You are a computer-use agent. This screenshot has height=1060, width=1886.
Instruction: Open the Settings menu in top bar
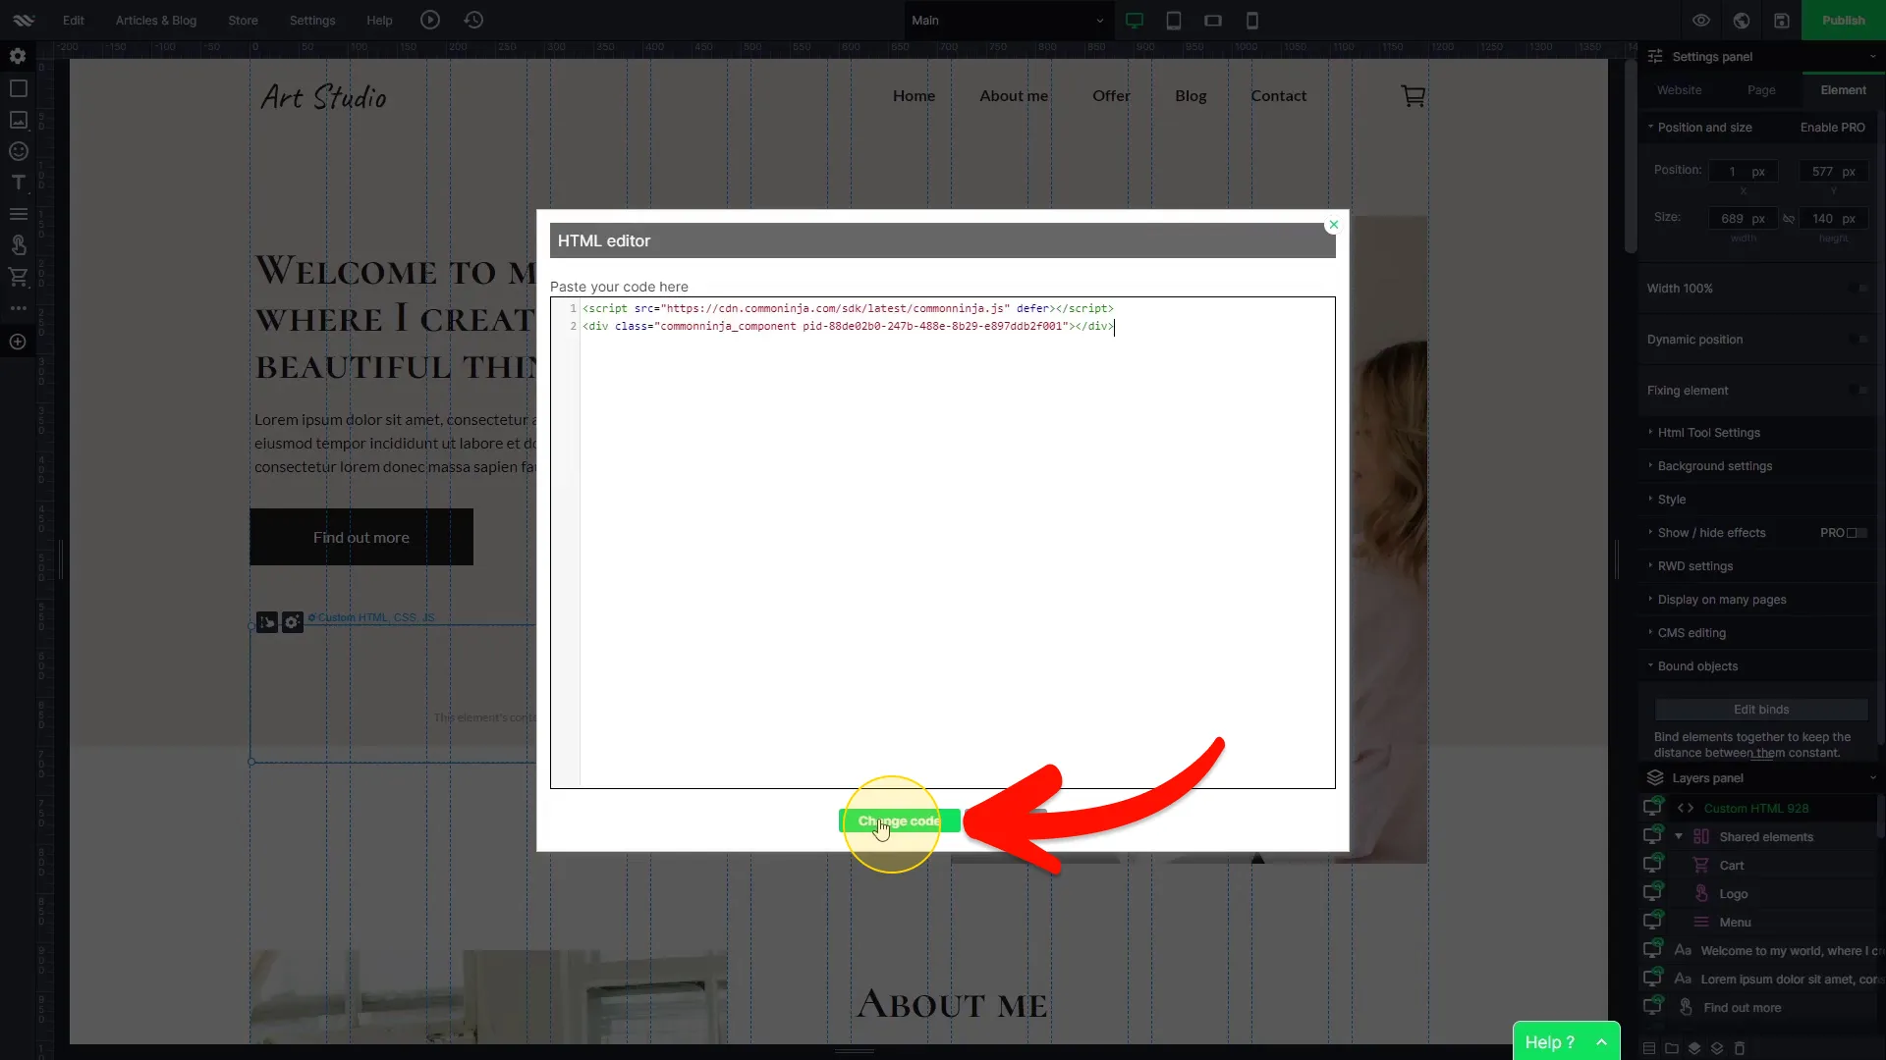tap(312, 21)
